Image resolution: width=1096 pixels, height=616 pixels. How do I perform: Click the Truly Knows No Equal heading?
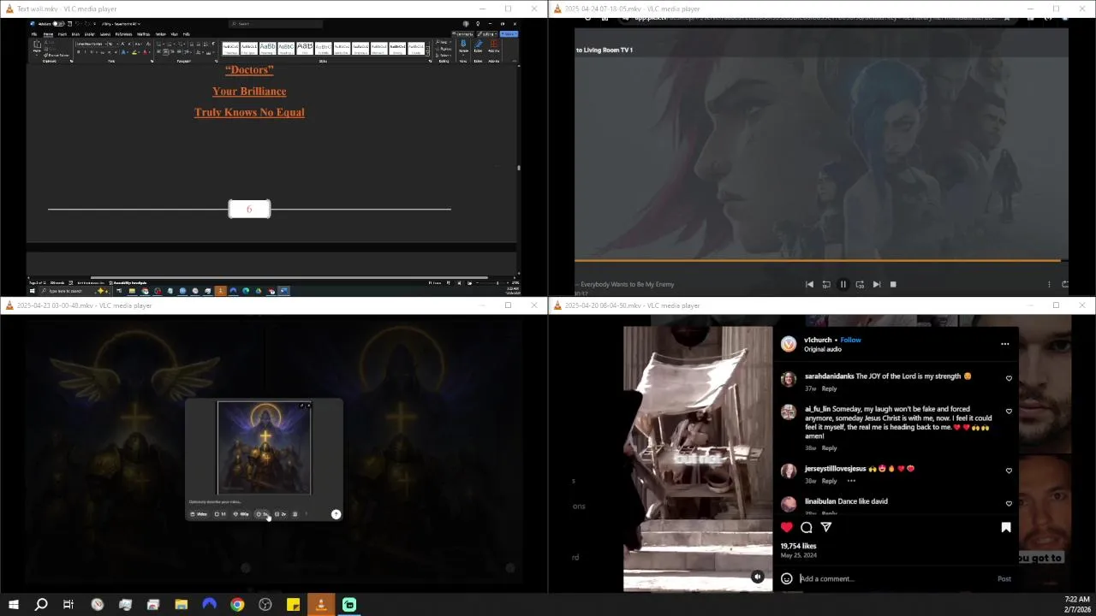(x=249, y=112)
